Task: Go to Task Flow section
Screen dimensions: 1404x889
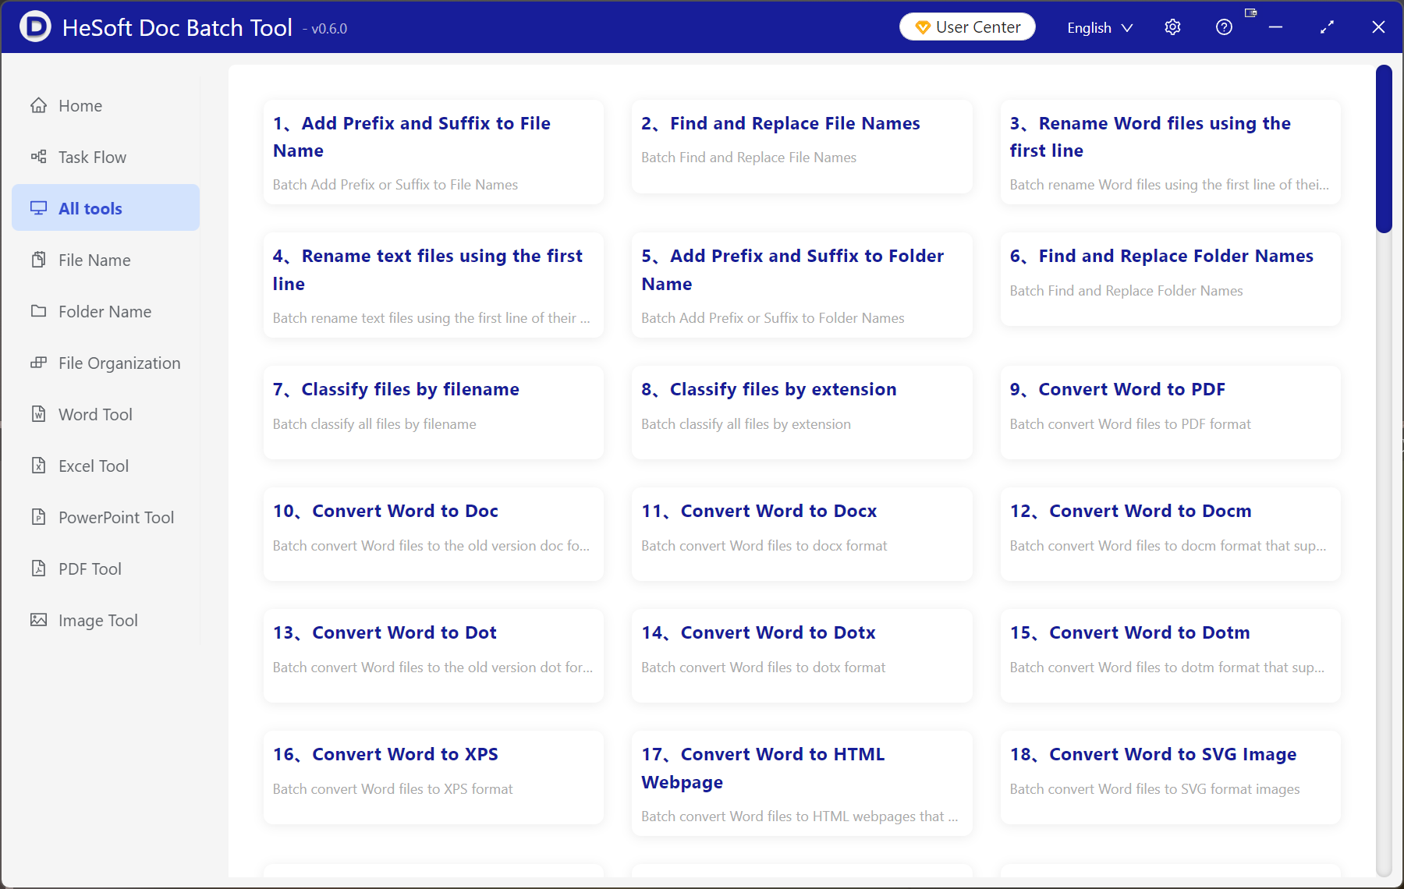Action: click(106, 157)
